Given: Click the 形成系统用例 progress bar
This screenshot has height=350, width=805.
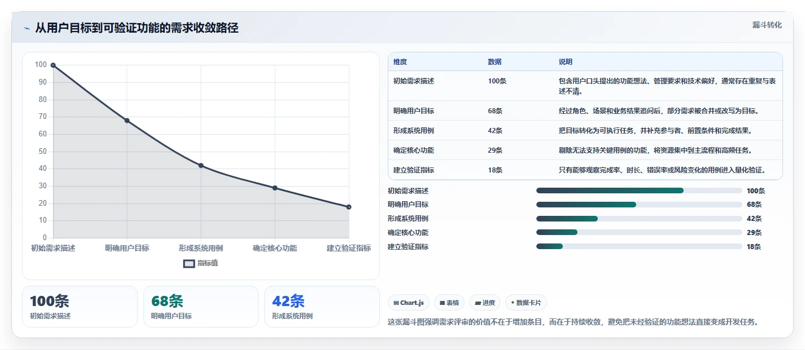Looking at the screenshot, I should click(639, 219).
